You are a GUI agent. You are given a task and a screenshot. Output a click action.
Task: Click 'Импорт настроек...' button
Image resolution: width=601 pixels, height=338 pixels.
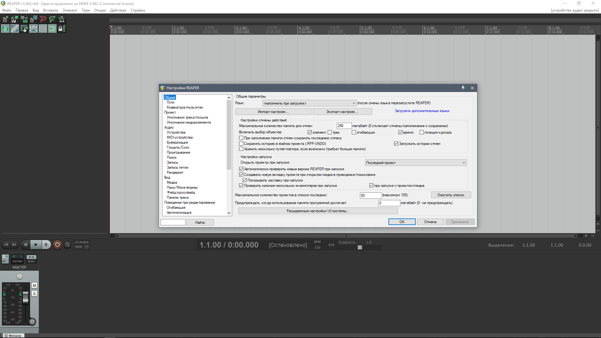pyautogui.click(x=273, y=112)
